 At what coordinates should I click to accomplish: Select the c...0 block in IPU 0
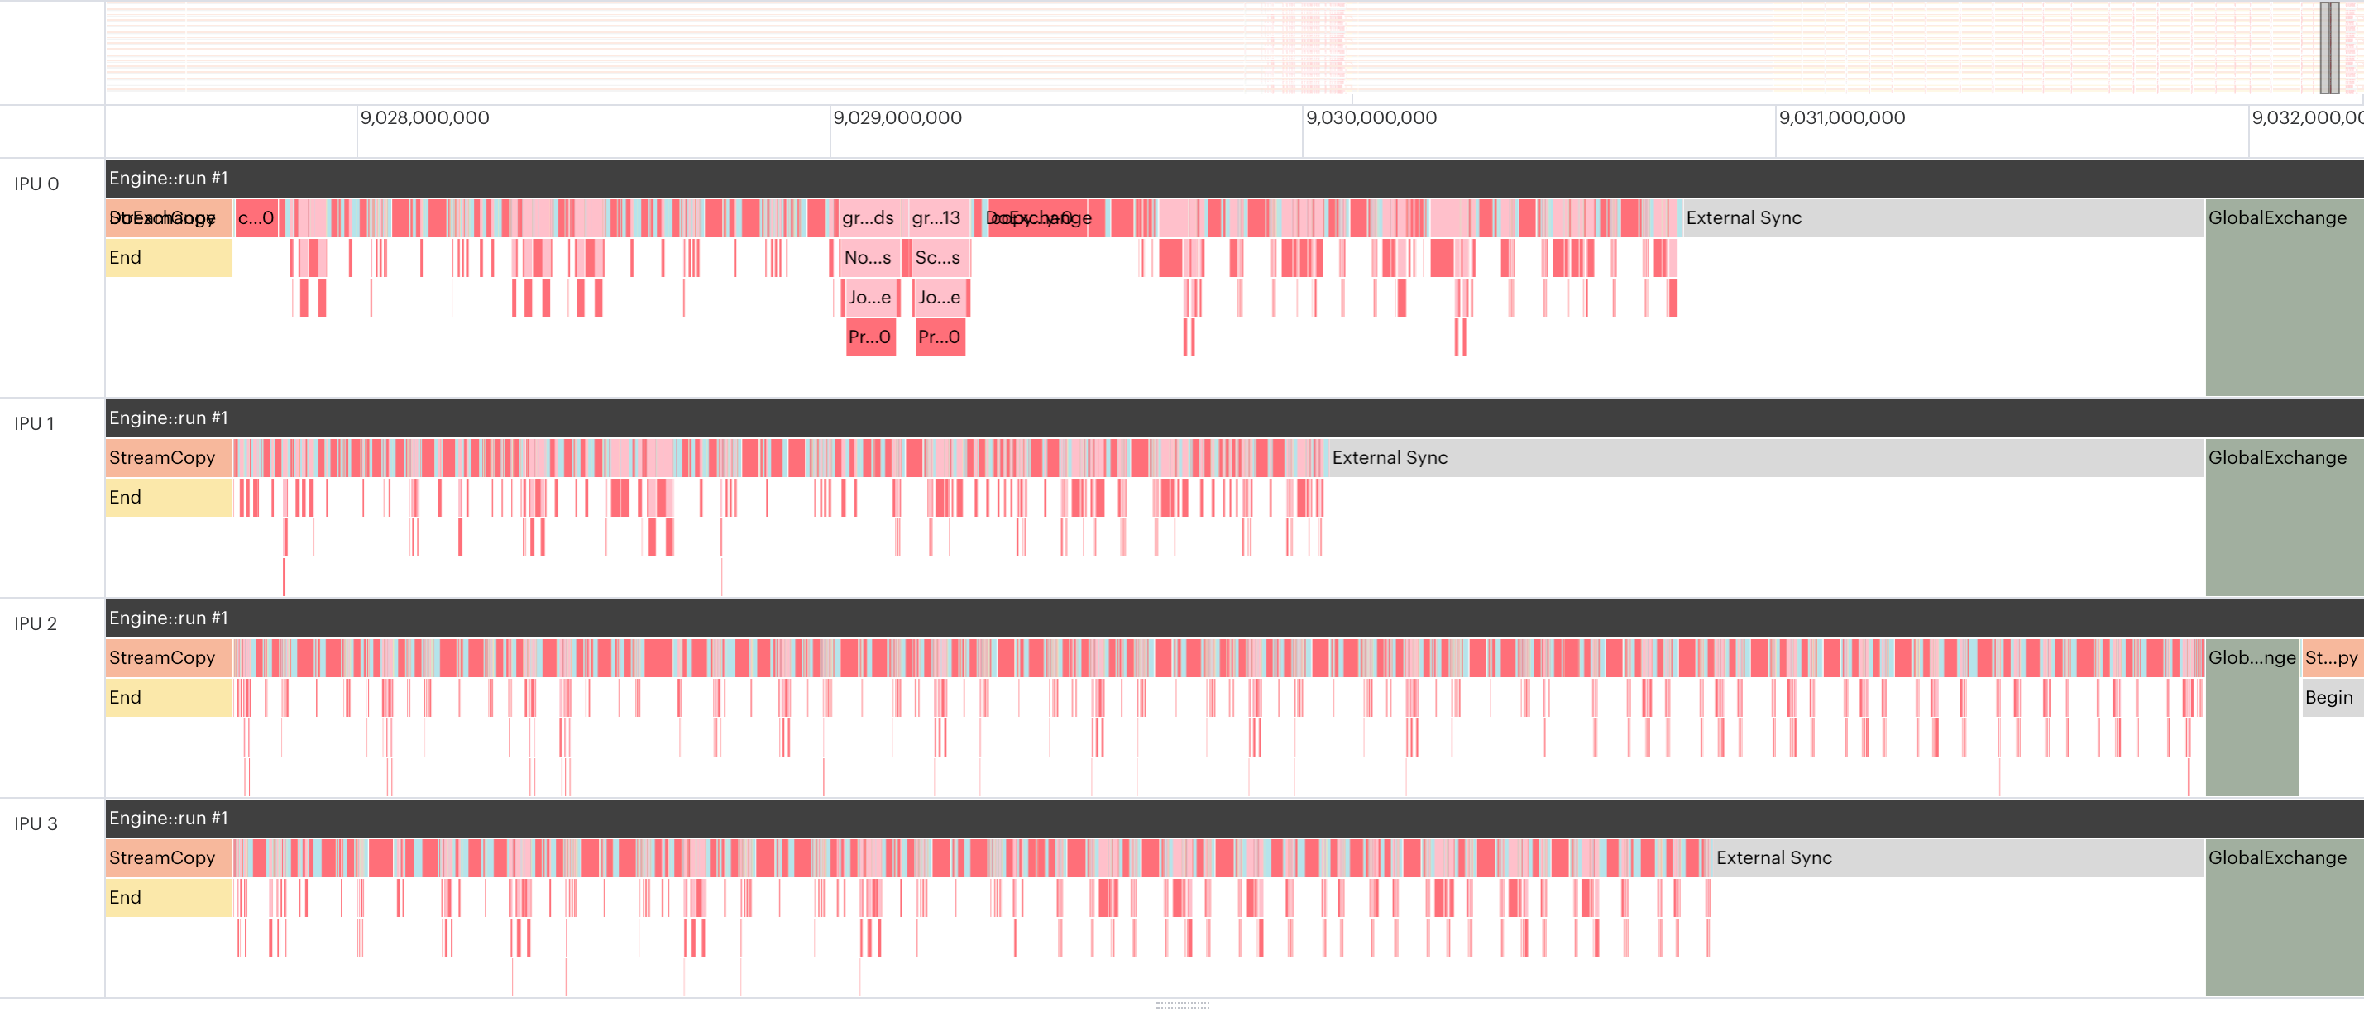tap(256, 218)
